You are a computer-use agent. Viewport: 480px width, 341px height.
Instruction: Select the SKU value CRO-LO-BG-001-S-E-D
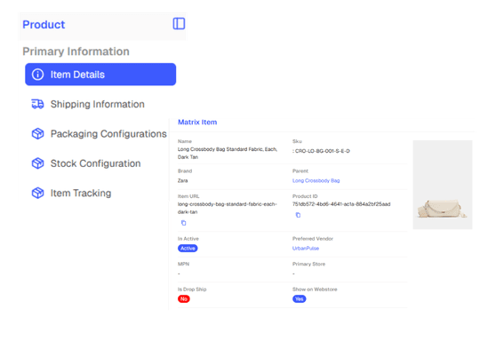pyautogui.click(x=322, y=151)
